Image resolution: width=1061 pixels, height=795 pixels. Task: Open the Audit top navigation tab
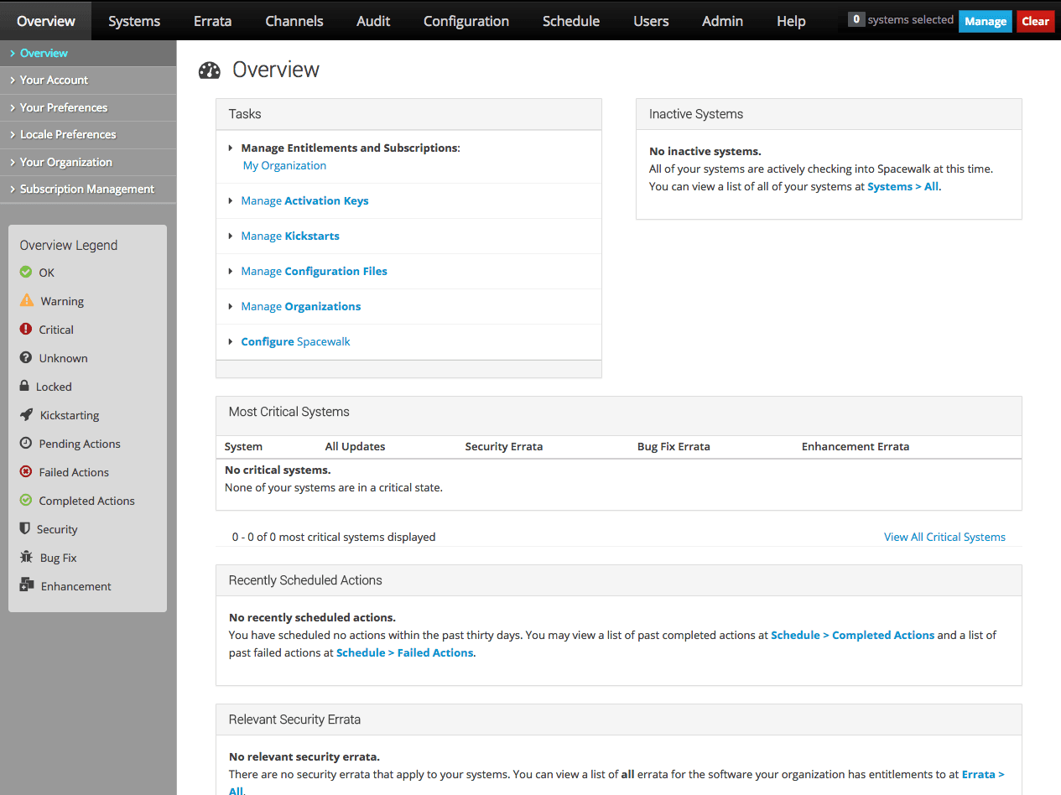(x=373, y=21)
